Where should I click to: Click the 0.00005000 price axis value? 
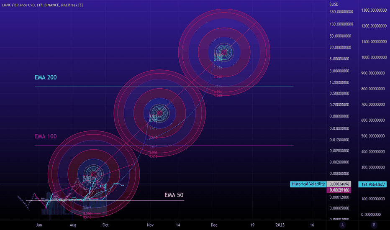[339, 208]
